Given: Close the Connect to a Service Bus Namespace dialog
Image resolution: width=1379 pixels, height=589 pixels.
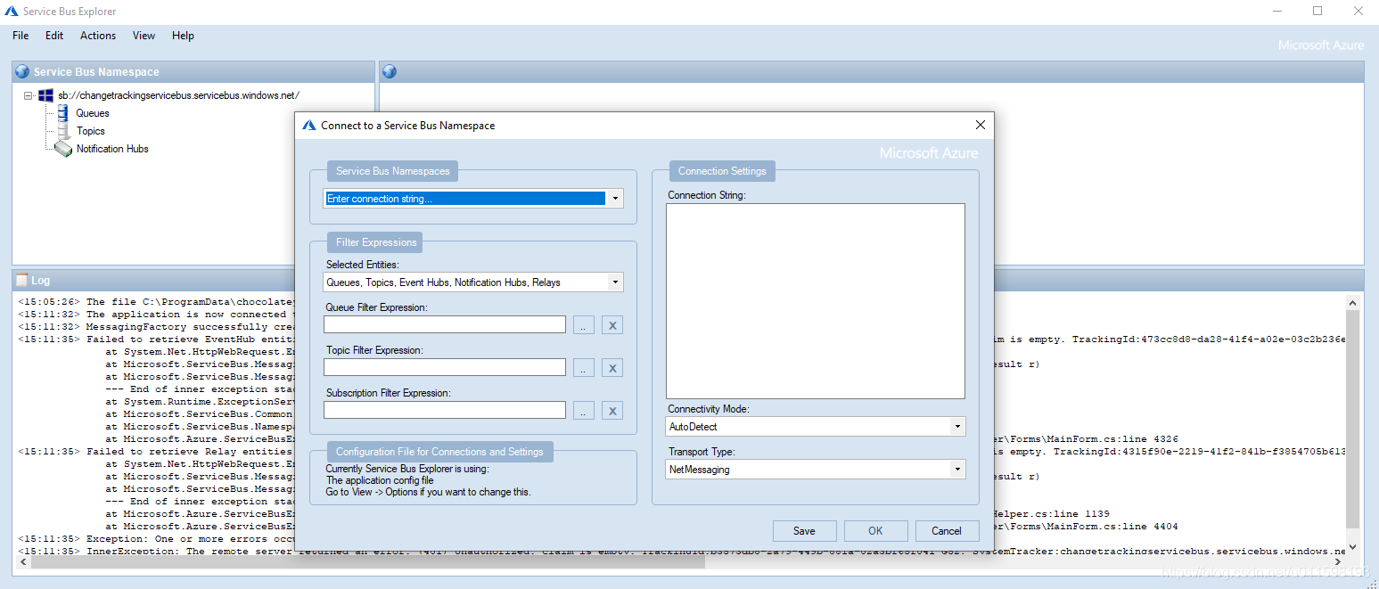Looking at the screenshot, I should click(981, 126).
